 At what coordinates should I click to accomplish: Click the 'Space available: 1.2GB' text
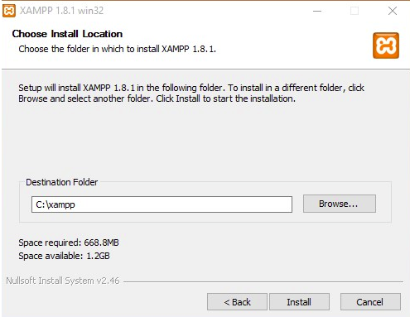click(x=64, y=256)
